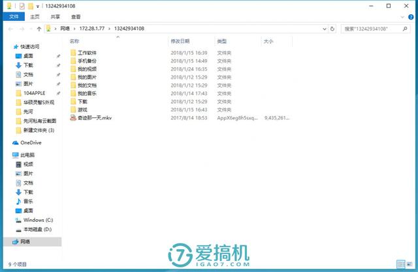
Task: Open 华硕灵耀S外观 folder in sidebar
Action: pyautogui.click(x=35, y=102)
